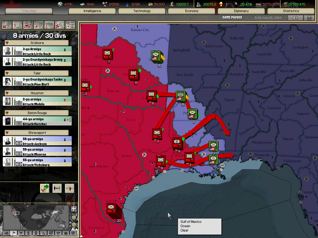Toggle game pause with play/pause button
The image size is (318, 238).
pos(295,18)
